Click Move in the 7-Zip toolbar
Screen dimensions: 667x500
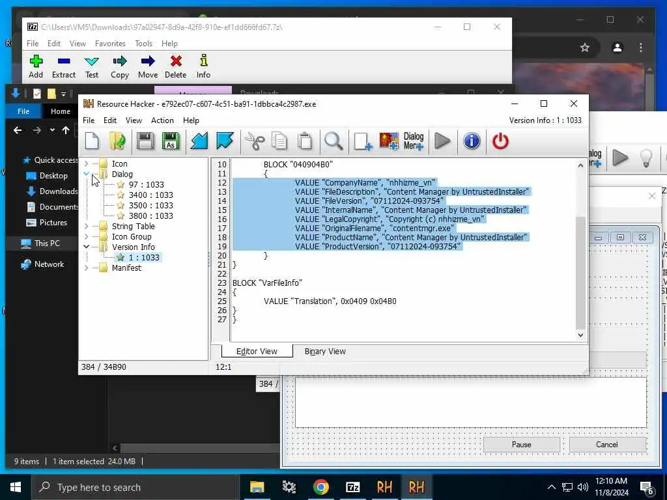(x=148, y=67)
